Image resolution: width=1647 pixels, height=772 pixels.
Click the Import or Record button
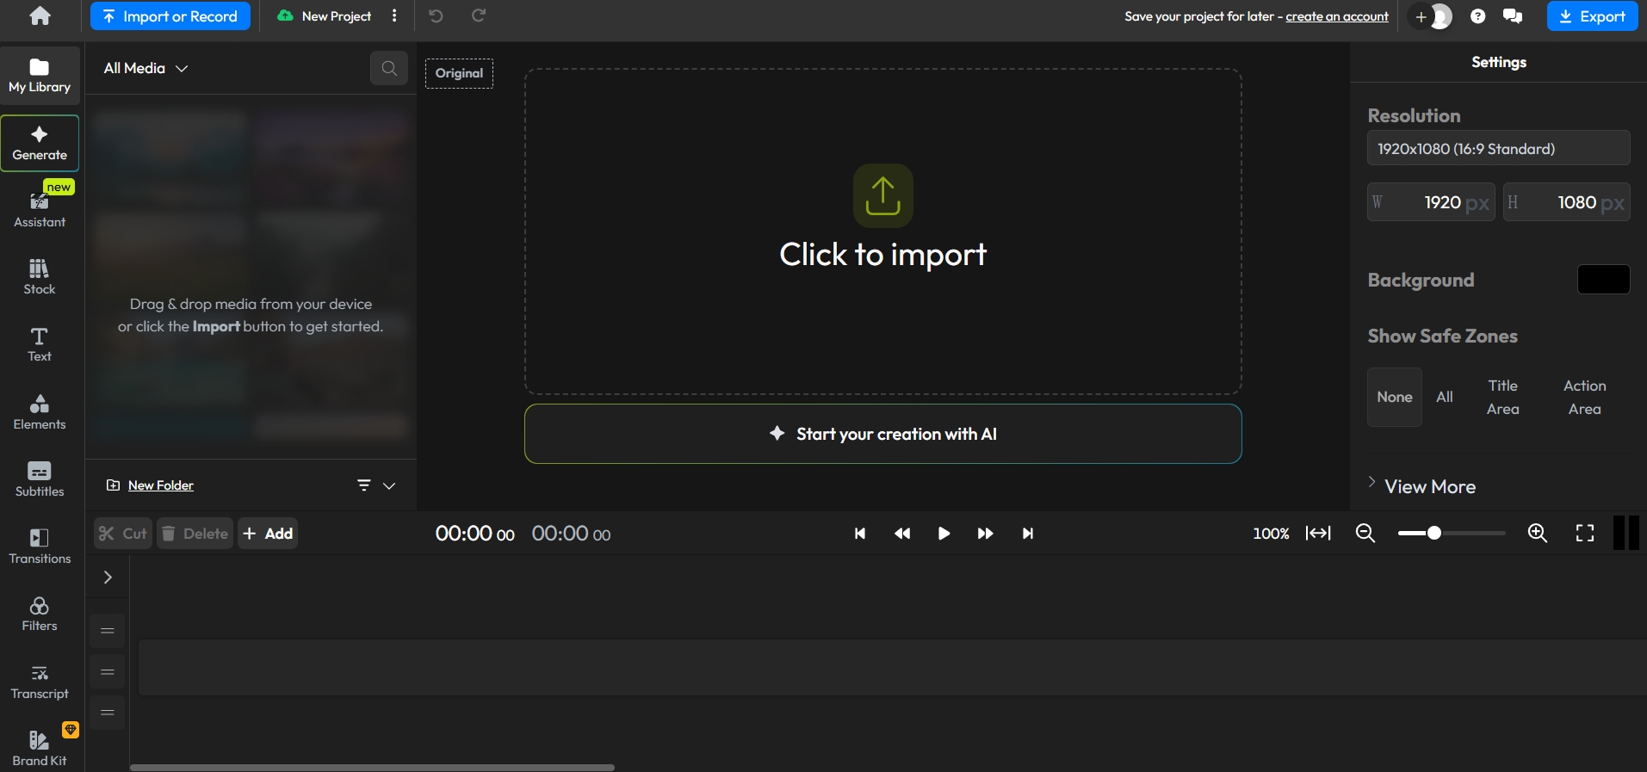coord(170,16)
